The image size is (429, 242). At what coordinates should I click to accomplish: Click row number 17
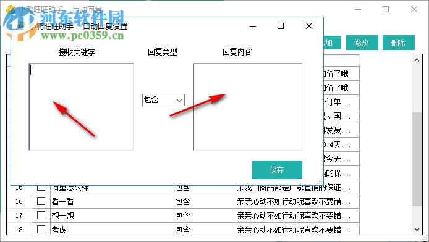19,215
